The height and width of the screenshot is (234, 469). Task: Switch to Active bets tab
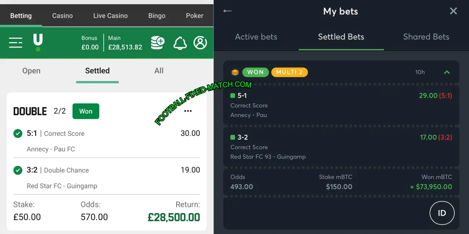coord(256,37)
